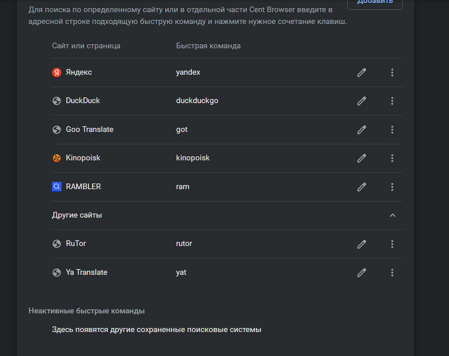Edit the RuTor site entry
The image size is (449, 356).
pyautogui.click(x=362, y=244)
